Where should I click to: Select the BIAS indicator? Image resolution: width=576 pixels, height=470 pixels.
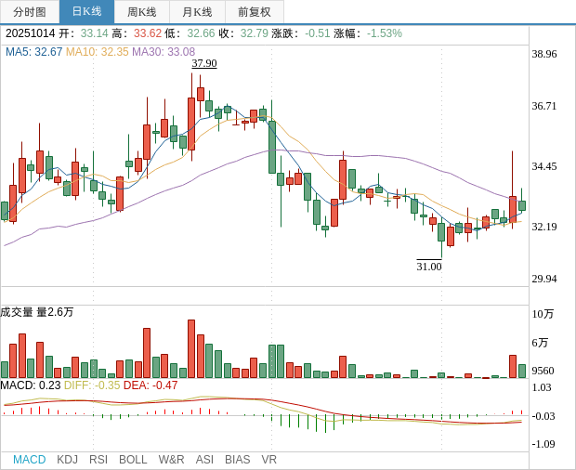tap(237, 460)
